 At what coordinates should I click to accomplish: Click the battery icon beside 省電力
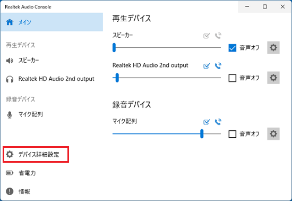[x=10, y=173]
